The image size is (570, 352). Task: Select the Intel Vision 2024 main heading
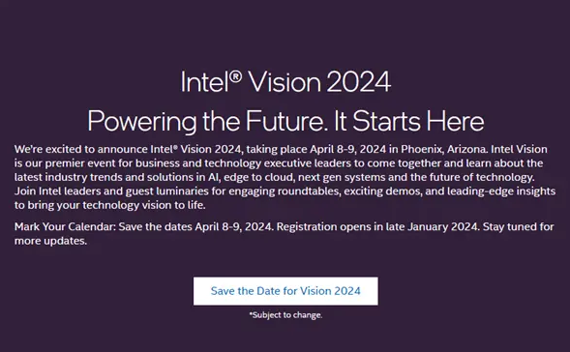(x=285, y=82)
